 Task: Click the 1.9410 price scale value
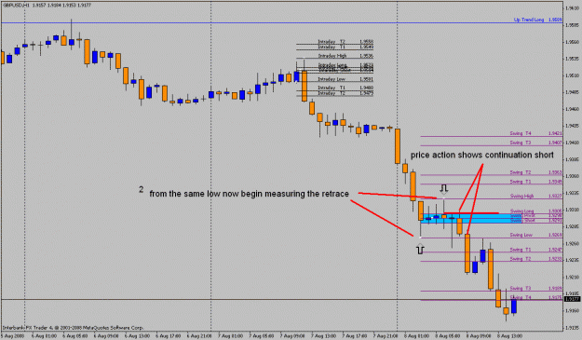572,143
